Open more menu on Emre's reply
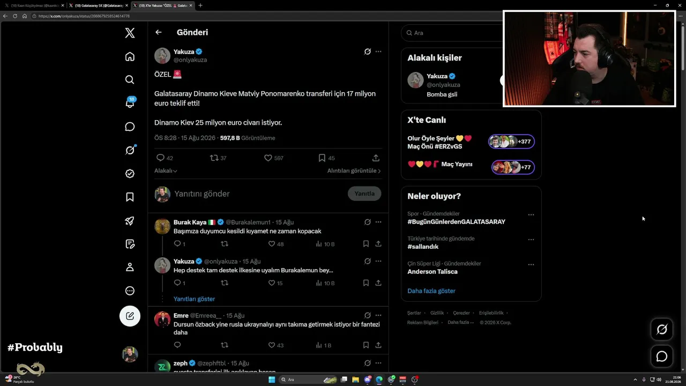Image resolution: width=686 pixels, height=386 pixels. (378, 315)
